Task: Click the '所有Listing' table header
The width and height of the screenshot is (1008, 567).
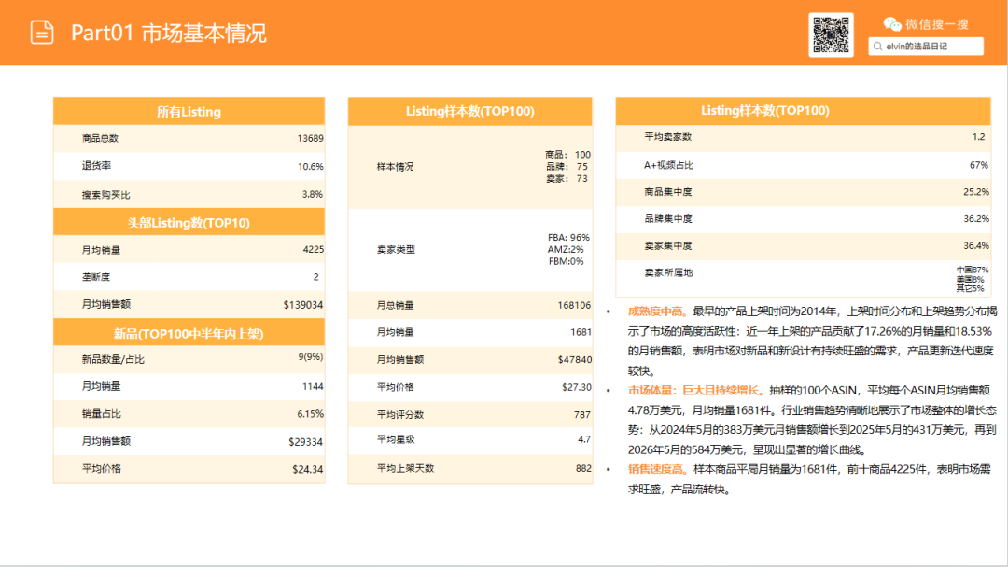Action: [189, 111]
